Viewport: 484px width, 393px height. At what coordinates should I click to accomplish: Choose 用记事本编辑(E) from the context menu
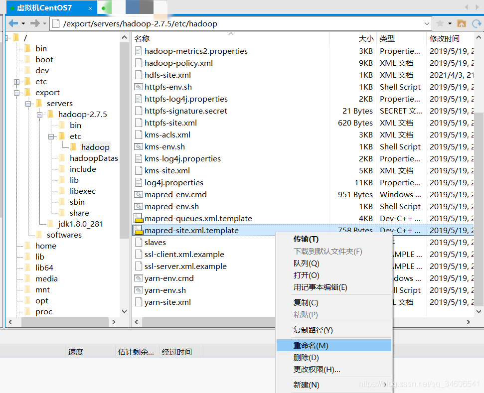[x=333, y=287]
